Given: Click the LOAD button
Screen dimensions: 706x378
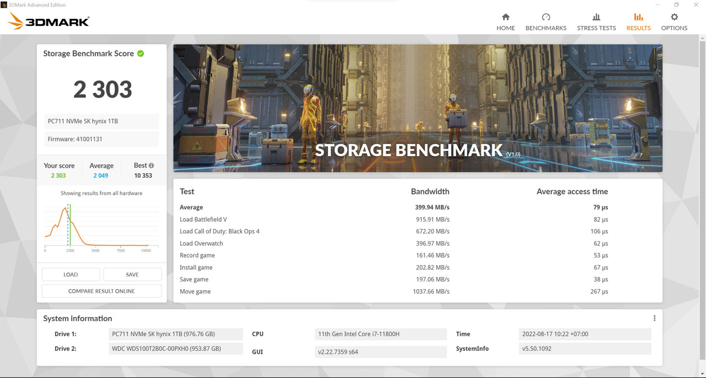Looking at the screenshot, I should pos(71,274).
